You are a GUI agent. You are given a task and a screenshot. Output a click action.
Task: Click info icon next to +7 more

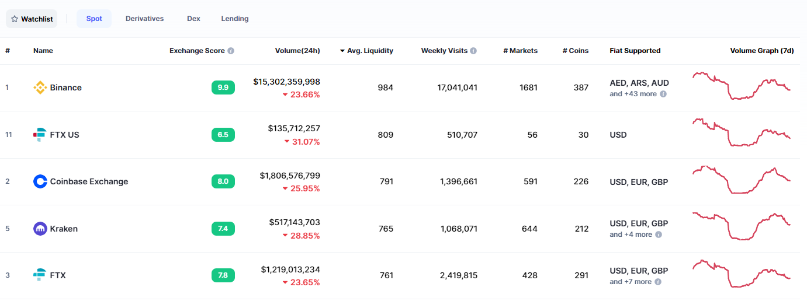point(658,282)
